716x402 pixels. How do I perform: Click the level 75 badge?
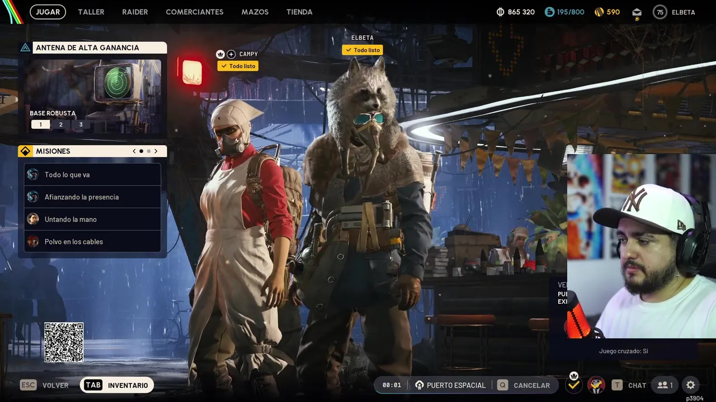pyautogui.click(x=660, y=12)
